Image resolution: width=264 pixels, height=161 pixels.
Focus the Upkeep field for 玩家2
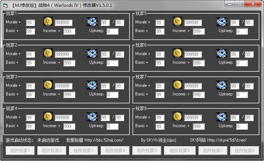pos(112,63)
